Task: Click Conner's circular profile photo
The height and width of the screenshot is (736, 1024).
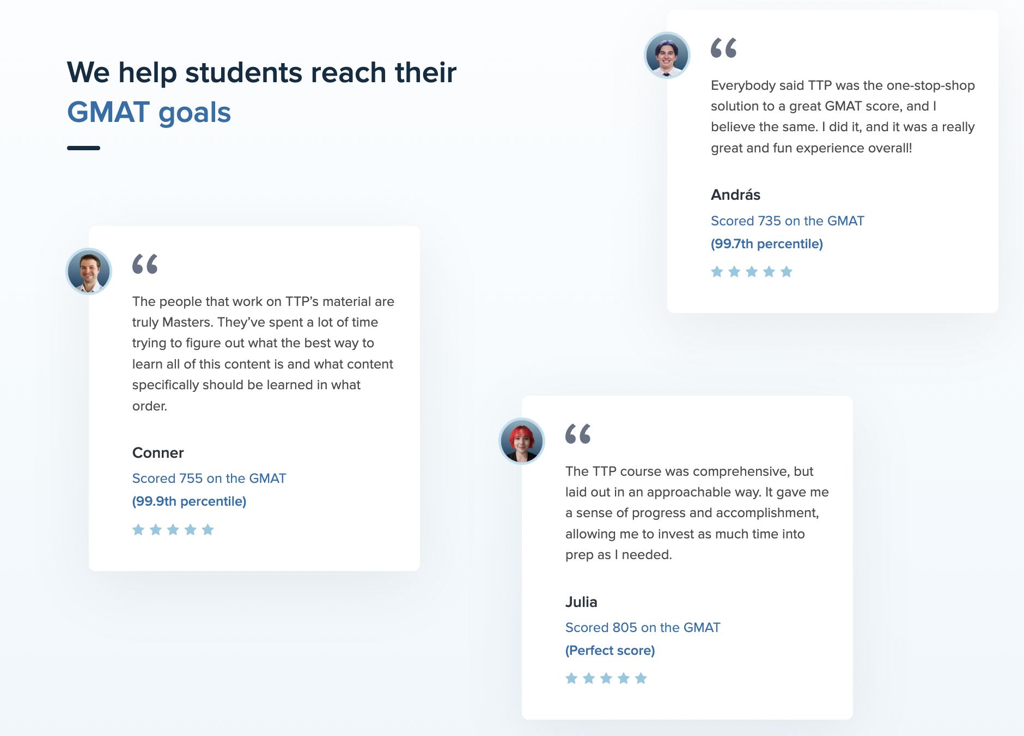Action: click(89, 271)
